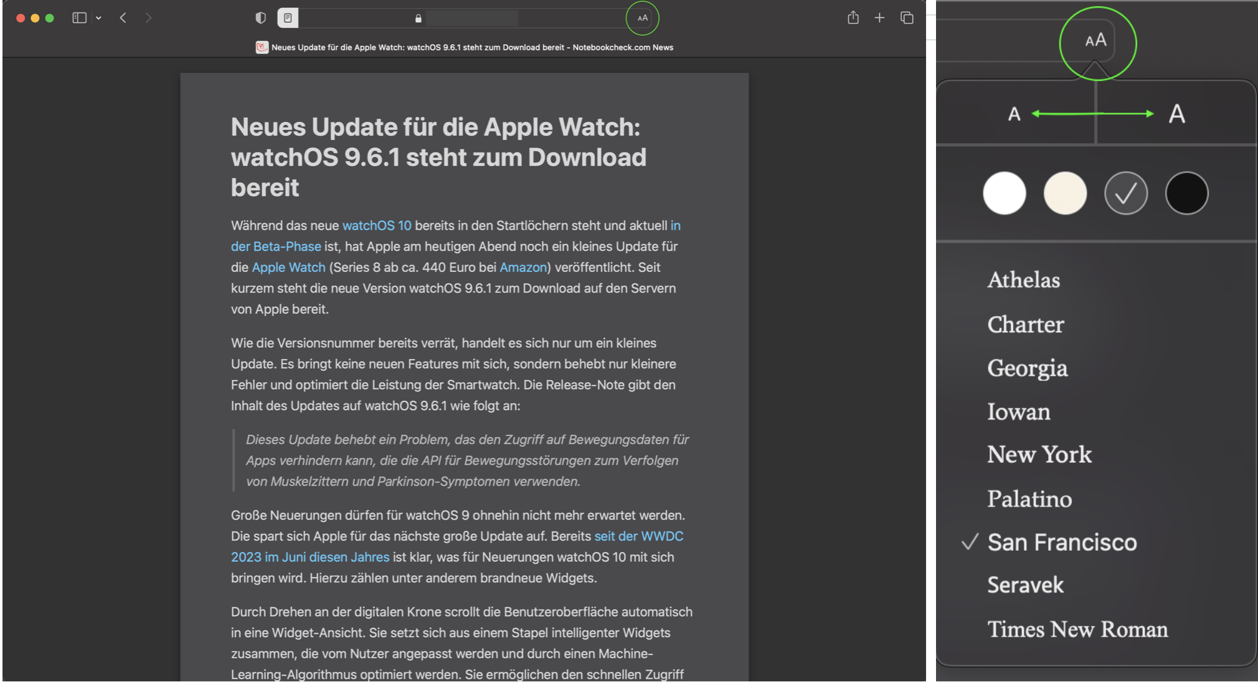Viewport: 1258px width, 682px height.
Task: Select the white background color swatch
Action: (x=1004, y=193)
